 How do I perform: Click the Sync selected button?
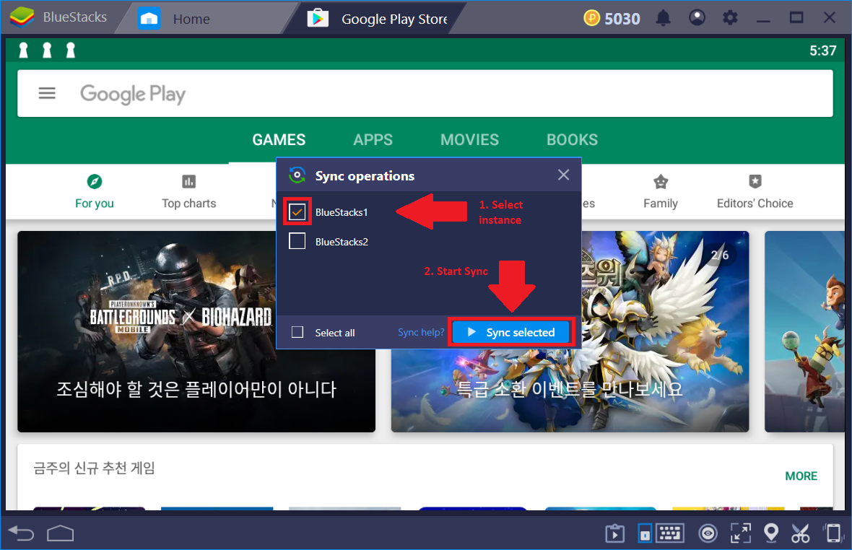pos(511,332)
